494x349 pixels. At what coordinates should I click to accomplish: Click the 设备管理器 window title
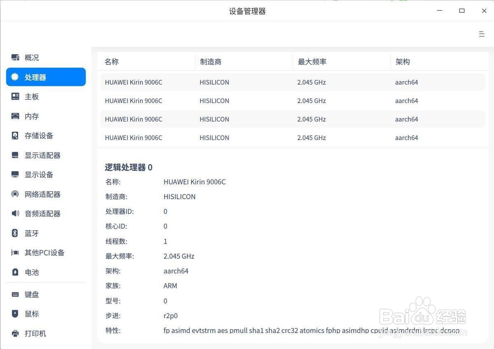tap(247, 11)
